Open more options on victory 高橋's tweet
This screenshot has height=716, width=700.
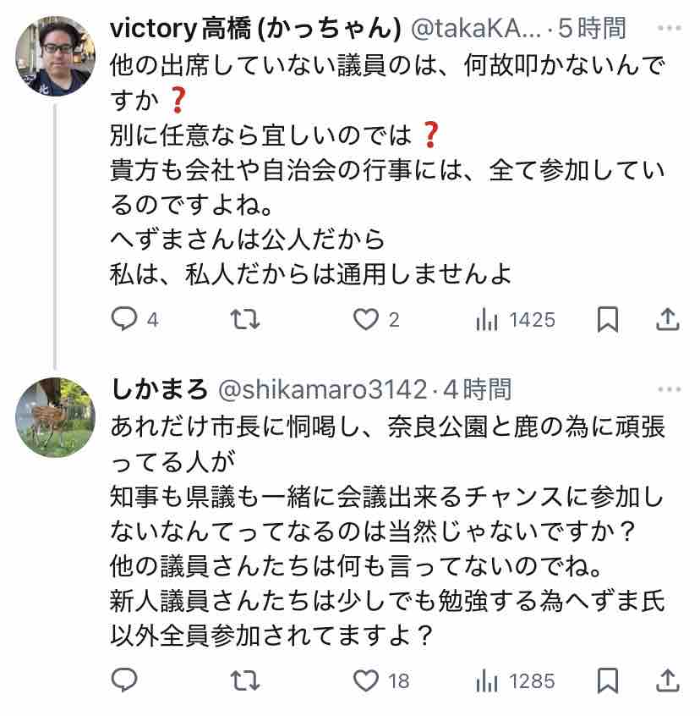(x=669, y=29)
